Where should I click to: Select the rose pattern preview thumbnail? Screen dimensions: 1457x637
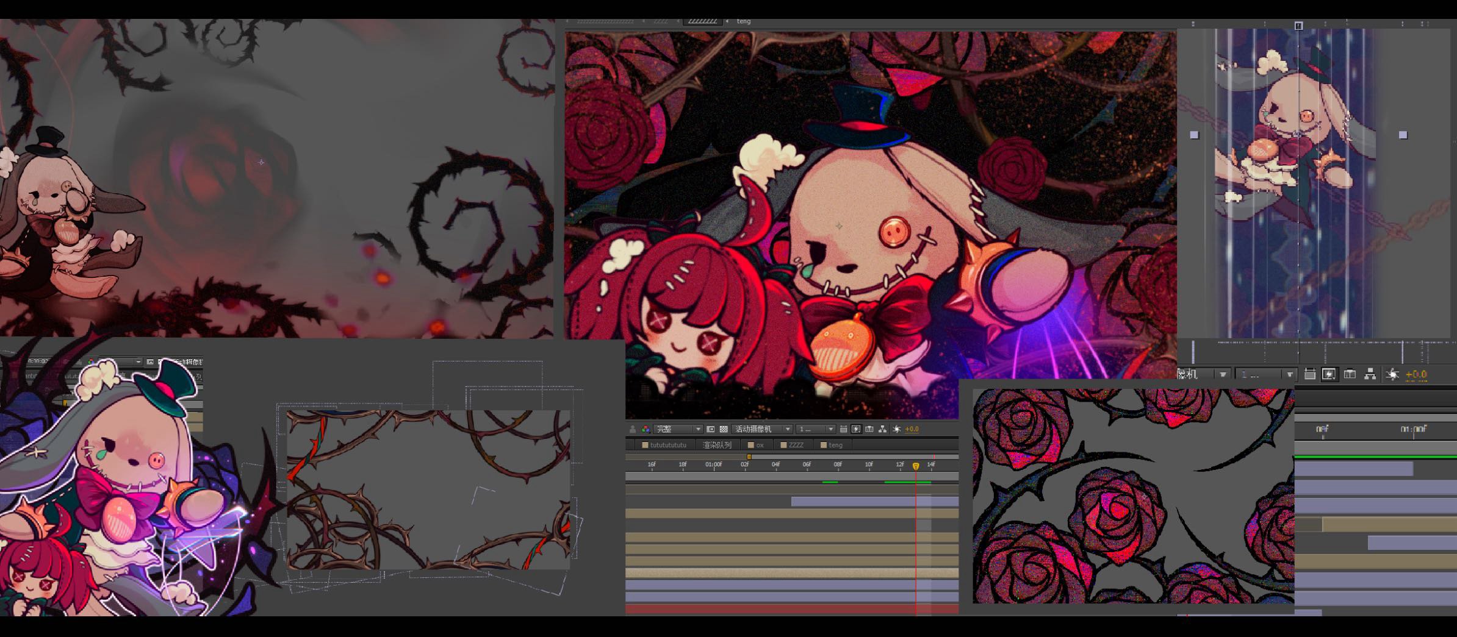point(1133,496)
